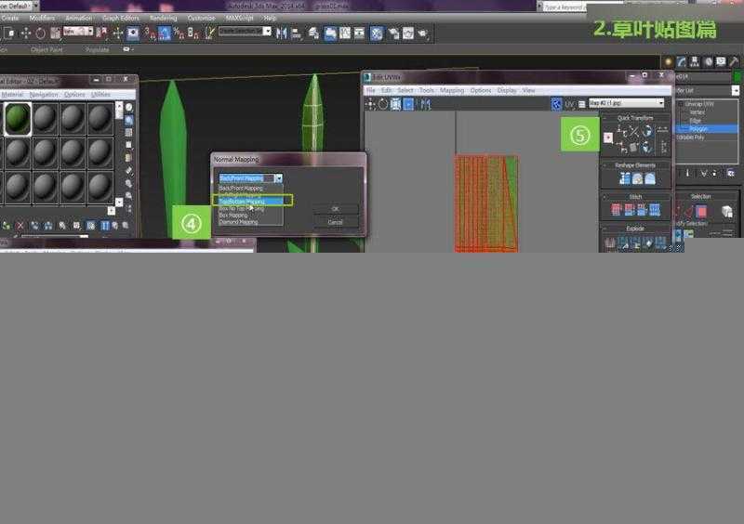Click last Stitch icon in Stitch panel
The height and width of the screenshot is (524, 744).
tap(655, 210)
